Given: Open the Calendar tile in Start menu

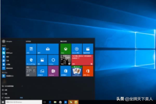Looking at the screenshot, I should (31, 49).
